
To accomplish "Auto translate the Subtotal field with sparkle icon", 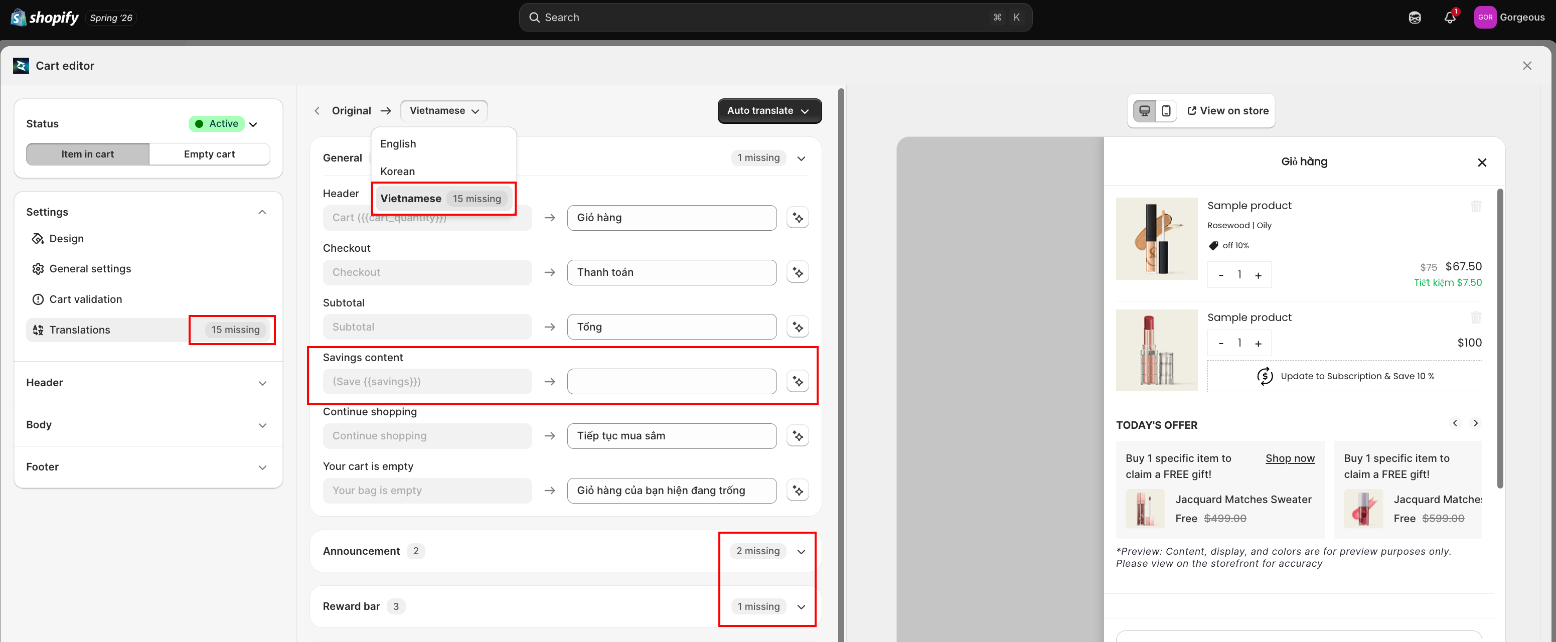I will tap(798, 327).
